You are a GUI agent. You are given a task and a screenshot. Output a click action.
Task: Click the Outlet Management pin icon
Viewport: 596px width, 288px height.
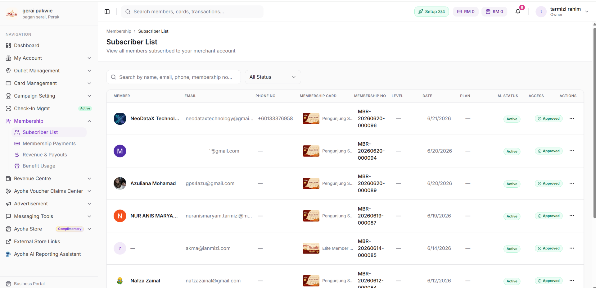point(8,71)
